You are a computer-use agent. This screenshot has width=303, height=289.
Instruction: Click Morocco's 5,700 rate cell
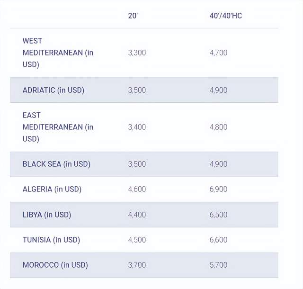pyautogui.click(x=218, y=265)
